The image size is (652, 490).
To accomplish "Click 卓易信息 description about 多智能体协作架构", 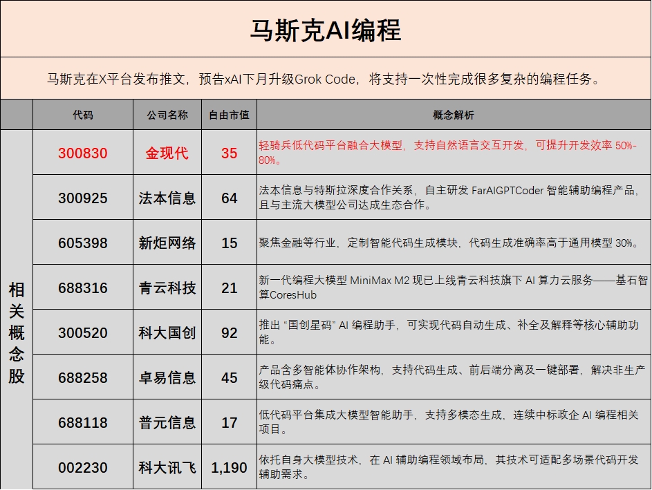I will click(452, 377).
